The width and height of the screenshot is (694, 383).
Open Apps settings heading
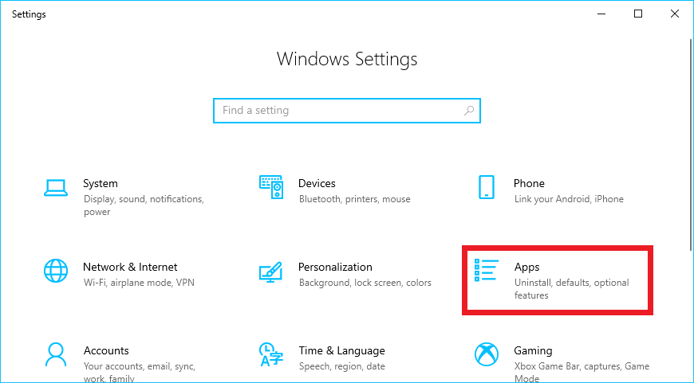point(526,268)
